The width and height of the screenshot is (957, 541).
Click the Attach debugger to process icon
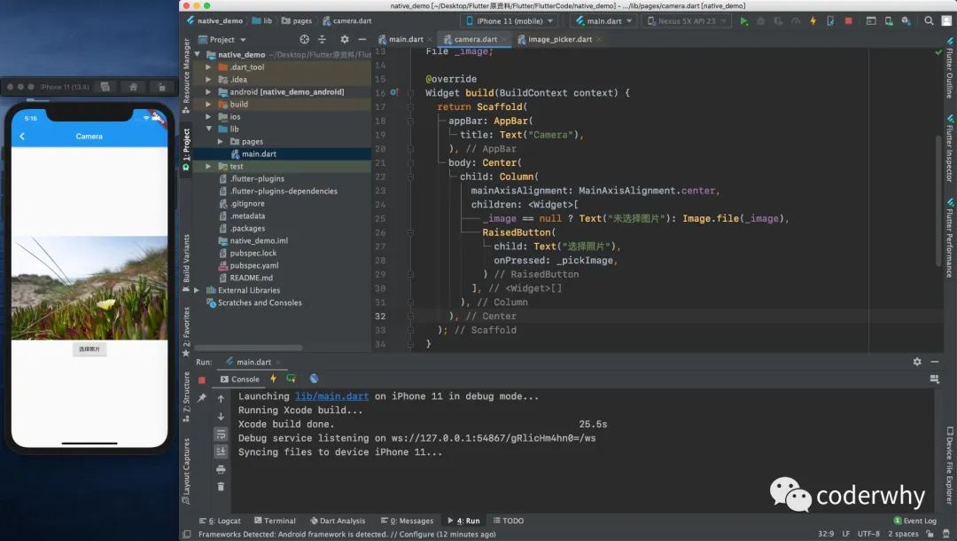tap(830, 20)
